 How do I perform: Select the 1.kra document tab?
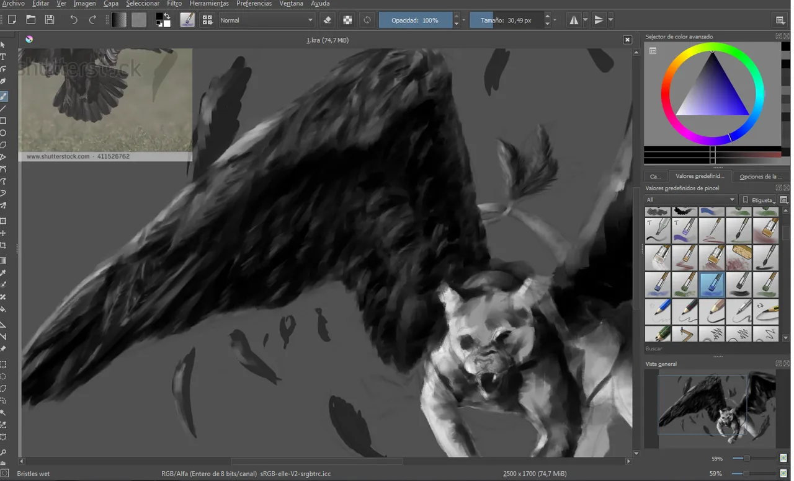[x=328, y=40]
